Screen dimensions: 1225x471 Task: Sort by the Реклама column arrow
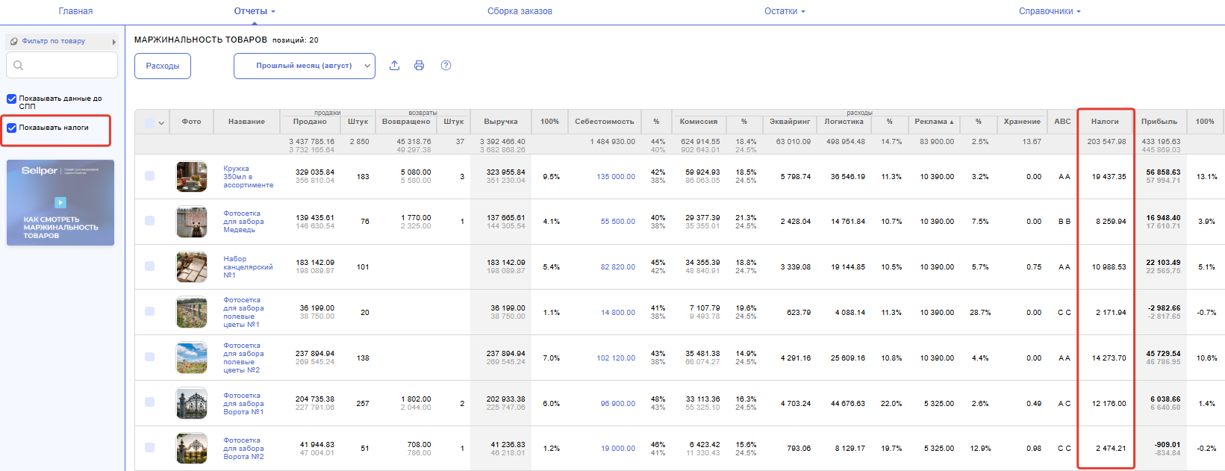point(951,122)
